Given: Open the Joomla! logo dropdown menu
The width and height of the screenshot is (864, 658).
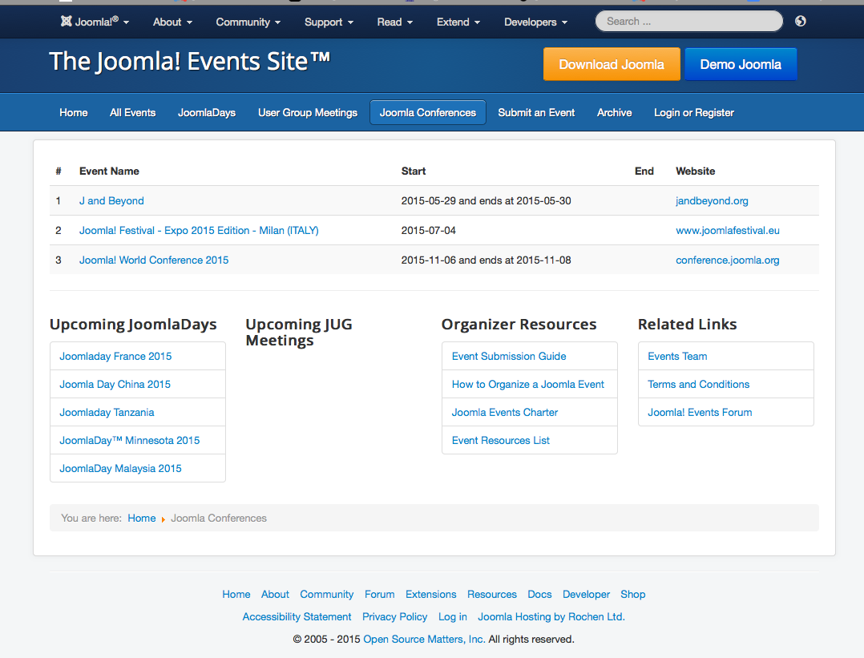Looking at the screenshot, I should point(95,22).
